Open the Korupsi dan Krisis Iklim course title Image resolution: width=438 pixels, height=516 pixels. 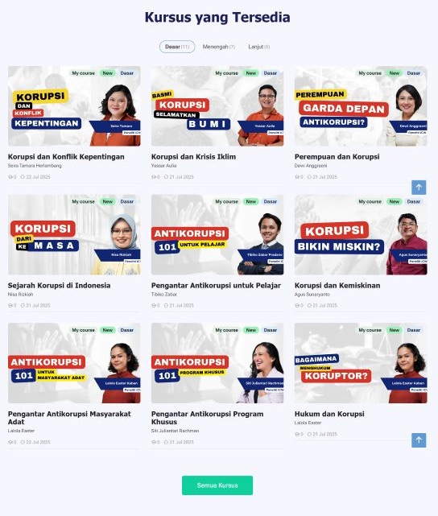point(193,157)
